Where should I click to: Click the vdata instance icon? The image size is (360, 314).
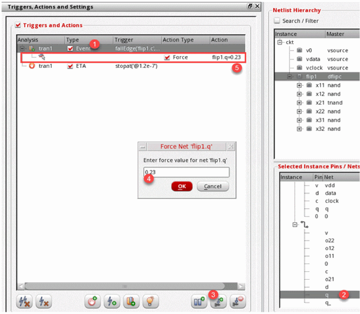[x=299, y=59]
